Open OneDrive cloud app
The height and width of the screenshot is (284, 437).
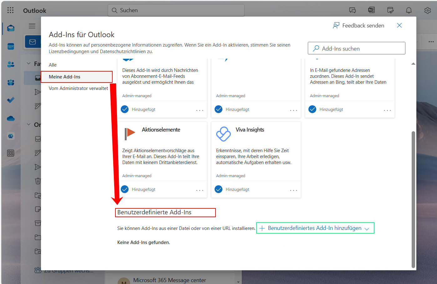coord(11,118)
